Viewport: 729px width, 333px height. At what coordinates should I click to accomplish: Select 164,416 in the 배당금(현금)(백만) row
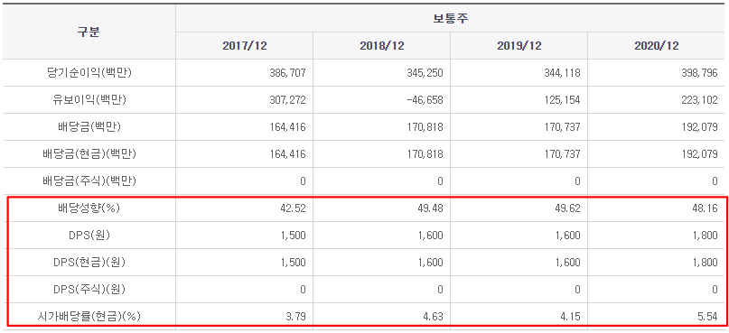coord(287,153)
